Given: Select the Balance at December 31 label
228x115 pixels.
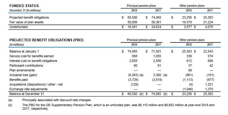Looking at the screenshot, I should click(27, 94).
